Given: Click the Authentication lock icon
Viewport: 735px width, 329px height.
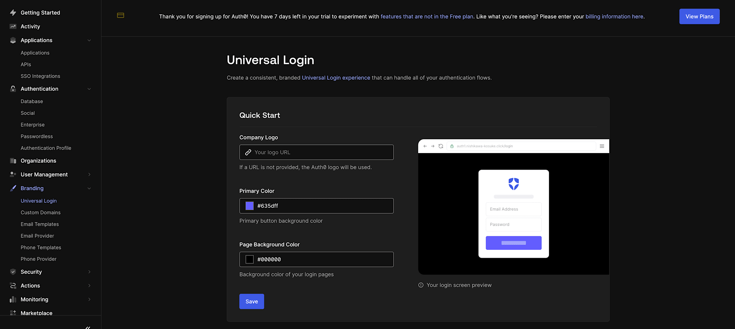Looking at the screenshot, I should pos(13,88).
